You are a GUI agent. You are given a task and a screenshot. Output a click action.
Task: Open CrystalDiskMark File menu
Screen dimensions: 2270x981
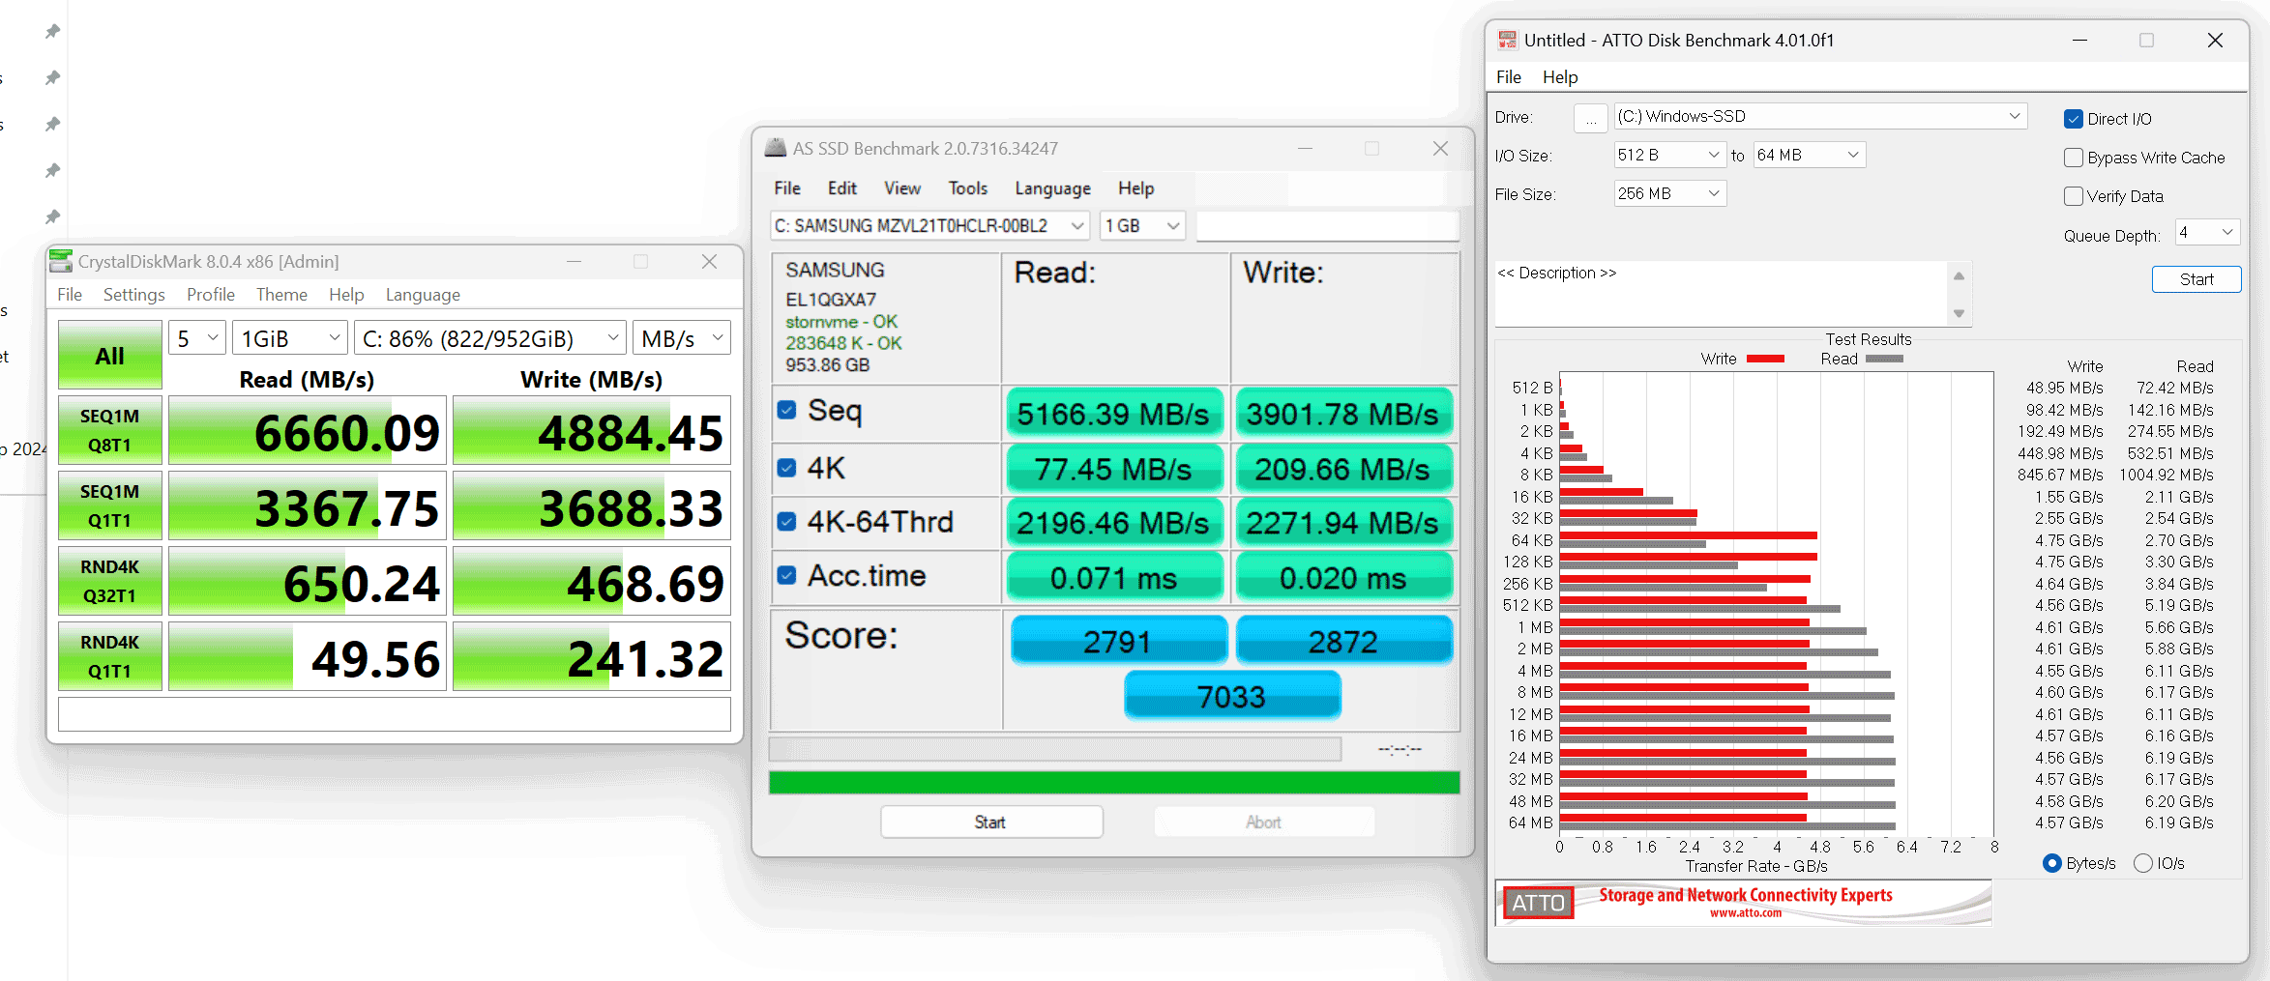coord(70,294)
